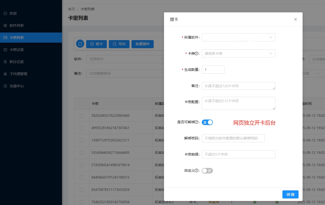Open 充值中心 in the sidebar

17,86
